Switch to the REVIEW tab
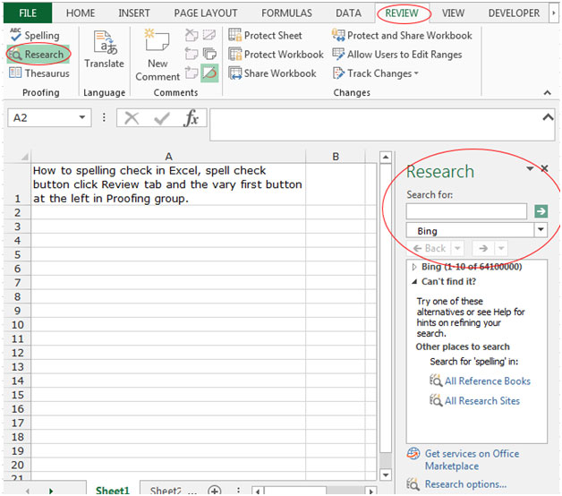Screen dimensions: 562x496 pos(402,13)
